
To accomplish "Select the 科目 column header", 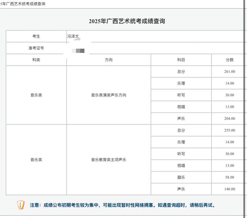I will pos(181,60).
